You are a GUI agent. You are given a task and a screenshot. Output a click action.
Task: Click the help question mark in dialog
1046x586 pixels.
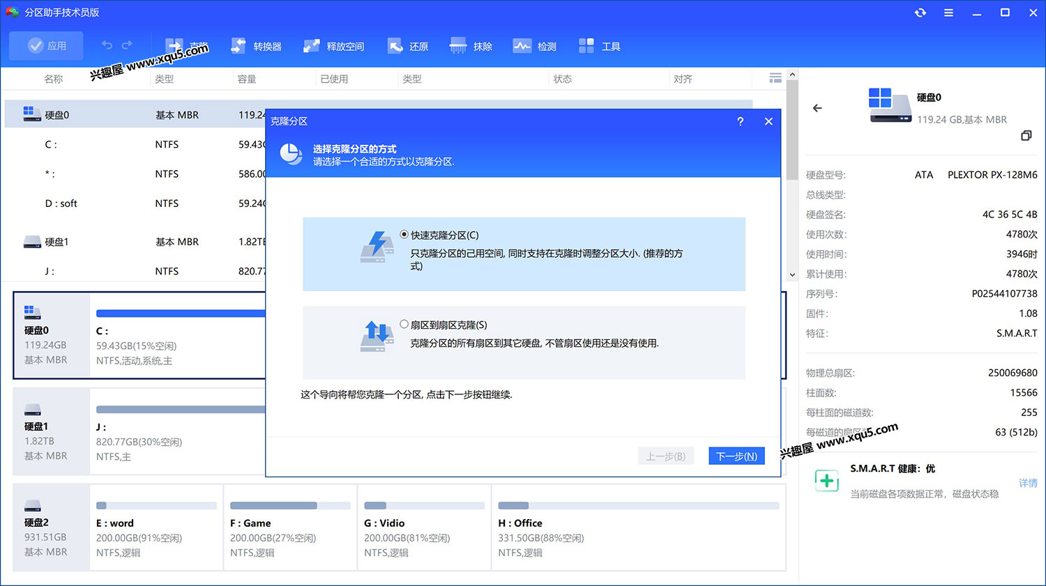click(x=740, y=121)
